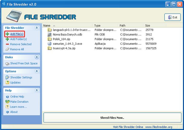Click the window resize grip in status bar
This screenshot has height=130, width=184.
[181, 127]
